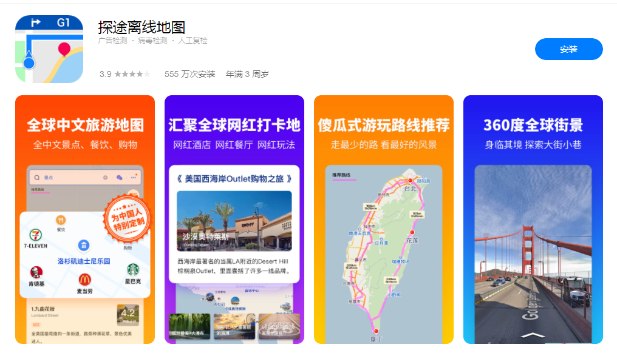
Task: Open the 傻瓜式游玩路线推荐 screenshot
Action: point(384,220)
